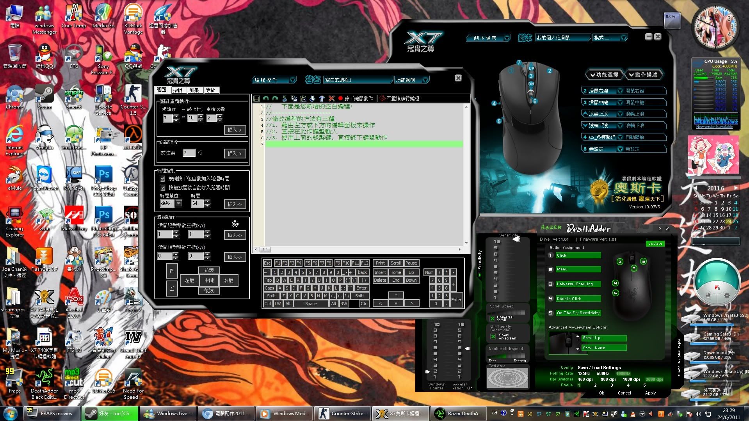Select button 1 marker on the DeathAdder mouse image
Viewport: 749px width, 421px height.
(x=620, y=261)
